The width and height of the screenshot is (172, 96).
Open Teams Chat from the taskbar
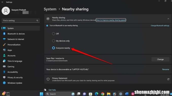84,94
